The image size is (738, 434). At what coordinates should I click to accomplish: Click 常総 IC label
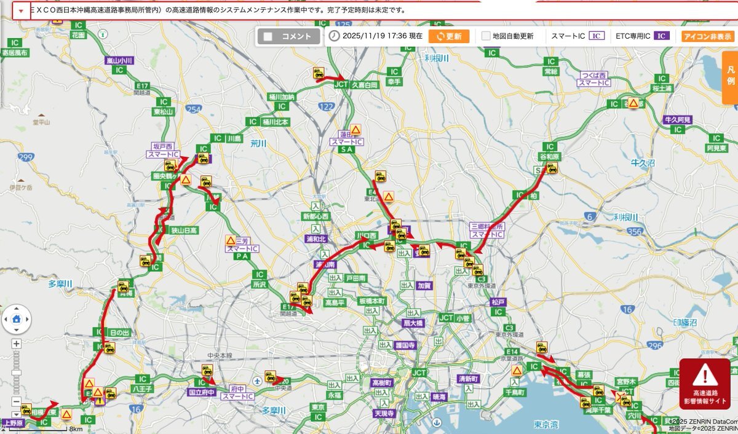[x=551, y=71]
